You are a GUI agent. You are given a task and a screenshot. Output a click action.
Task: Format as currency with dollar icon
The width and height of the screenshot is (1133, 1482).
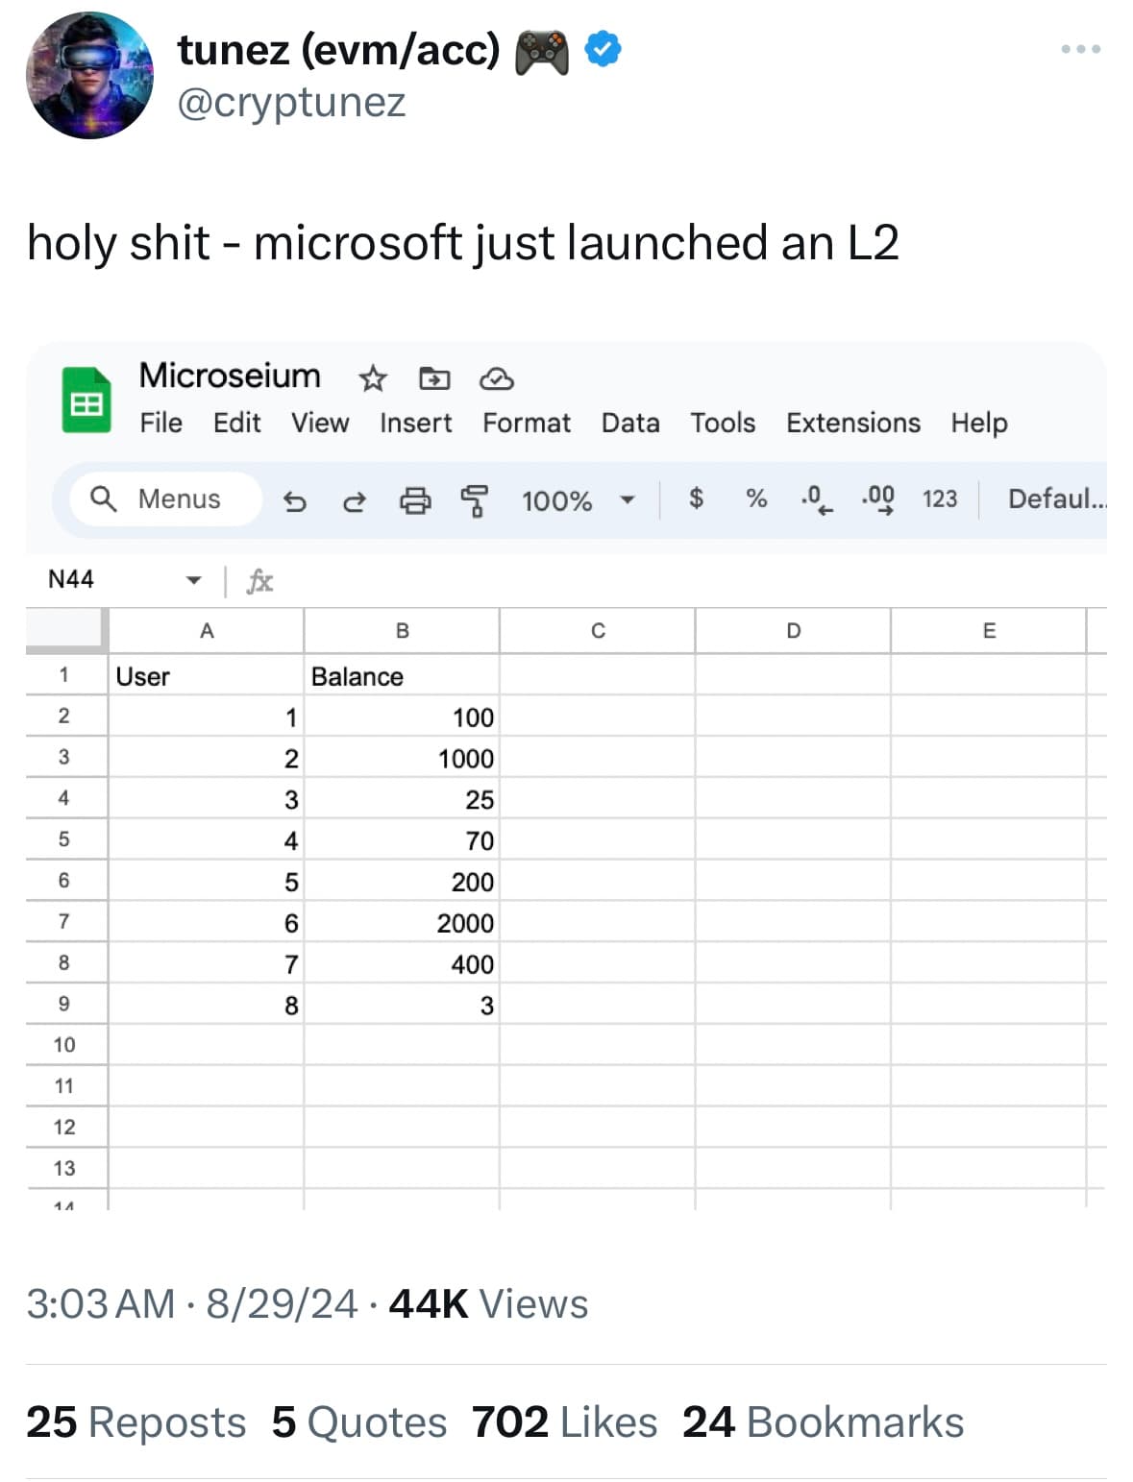[x=697, y=498]
